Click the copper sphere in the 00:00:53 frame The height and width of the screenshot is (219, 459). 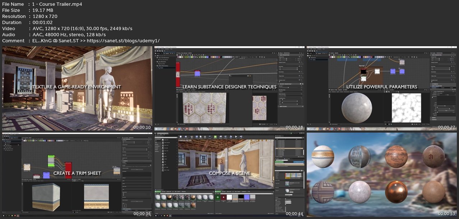(x=397, y=191)
